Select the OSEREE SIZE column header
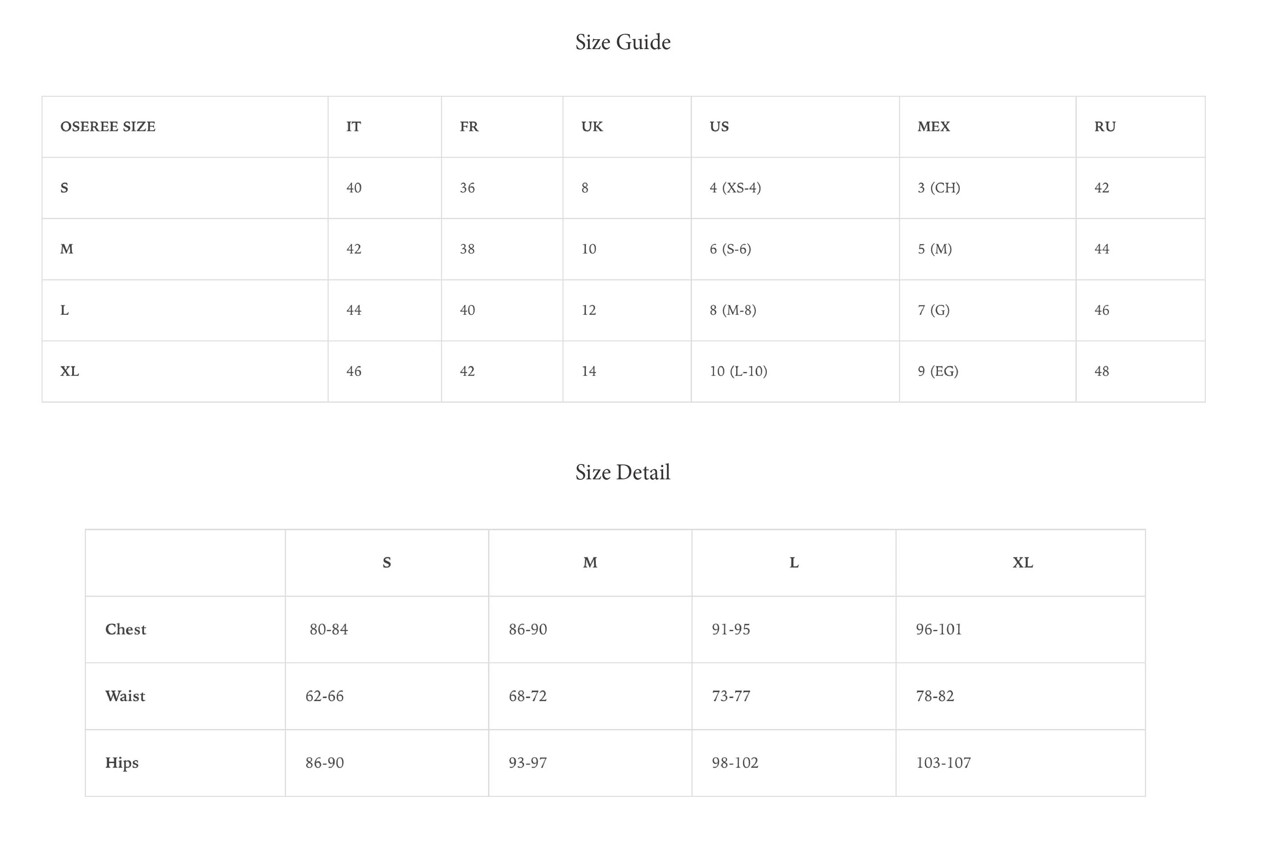1261x842 pixels. pos(108,127)
